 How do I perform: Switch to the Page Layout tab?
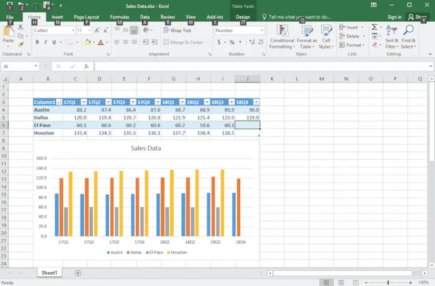(86, 18)
